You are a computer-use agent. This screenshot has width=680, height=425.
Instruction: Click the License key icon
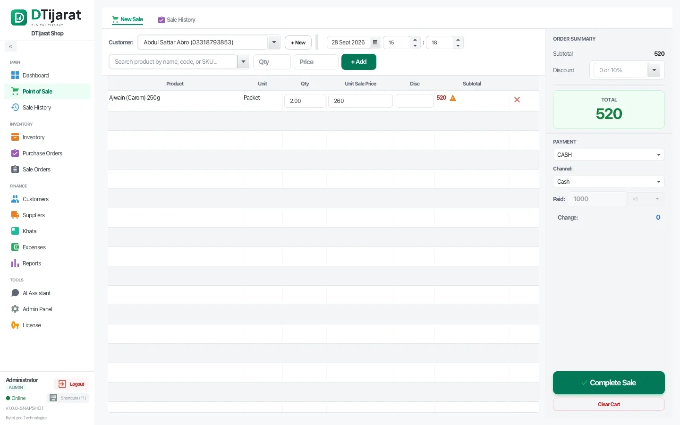click(x=15, y=325)
